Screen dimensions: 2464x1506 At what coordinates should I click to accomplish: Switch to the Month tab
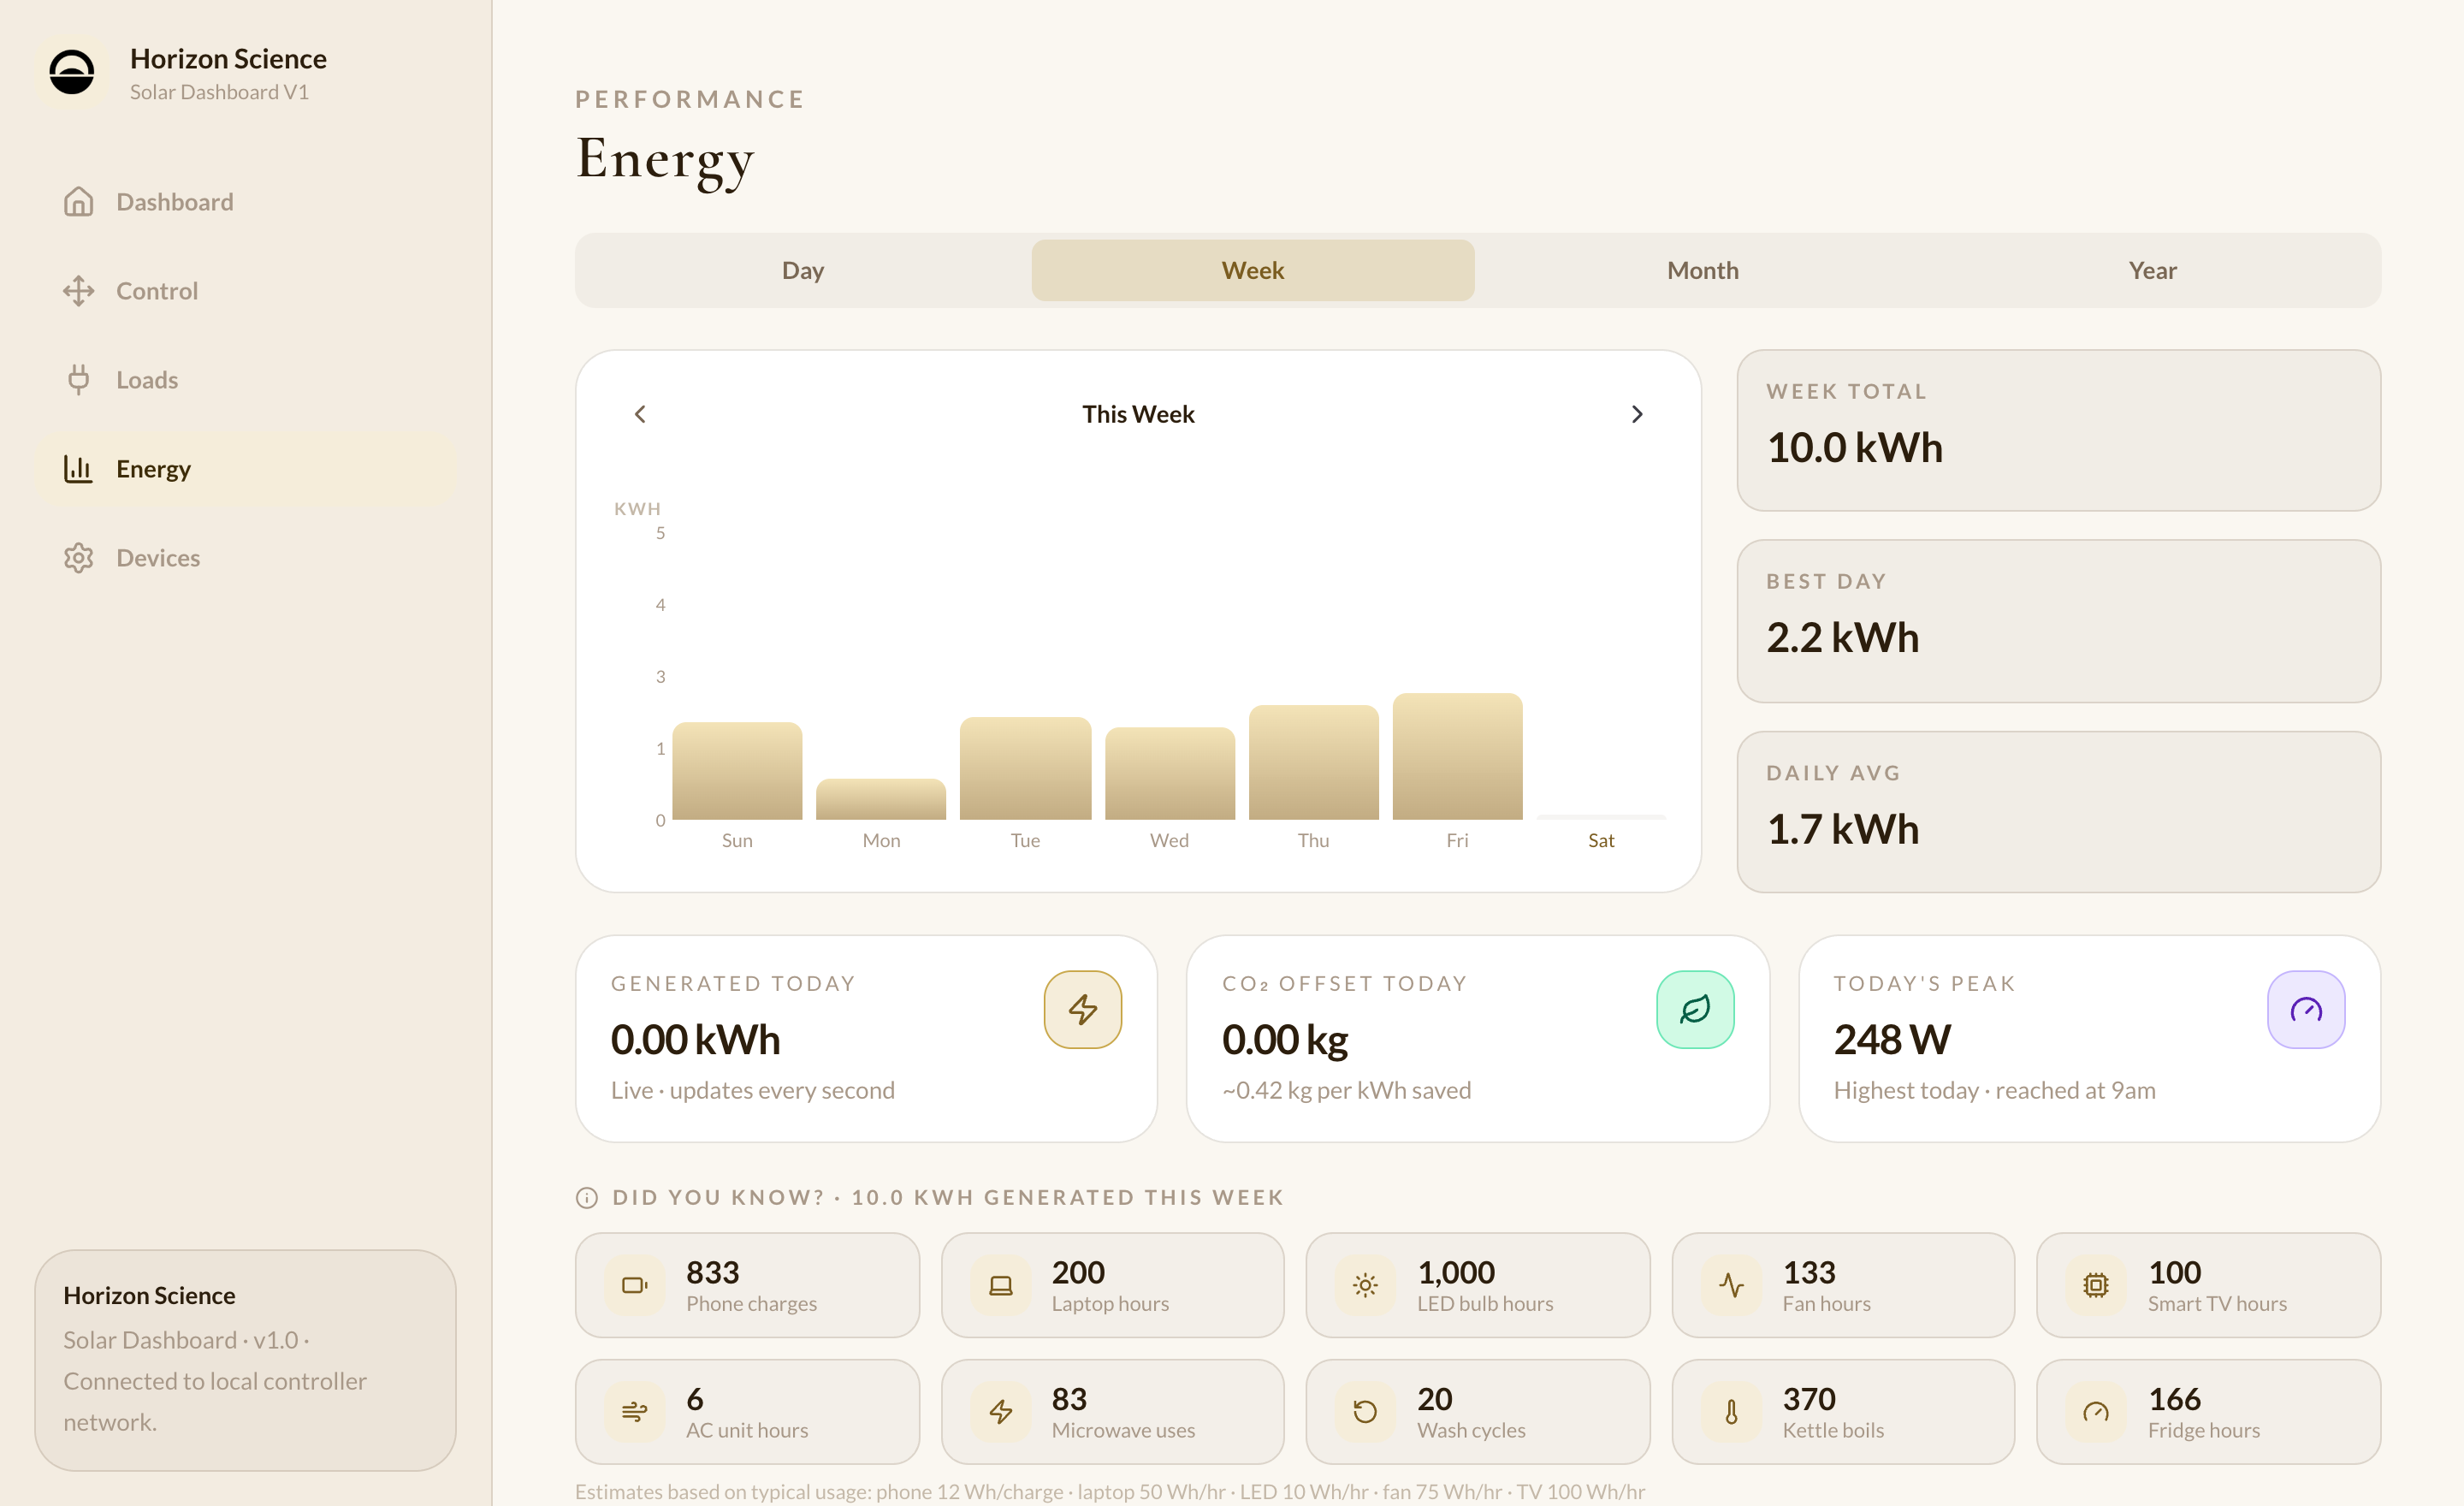1703,270
